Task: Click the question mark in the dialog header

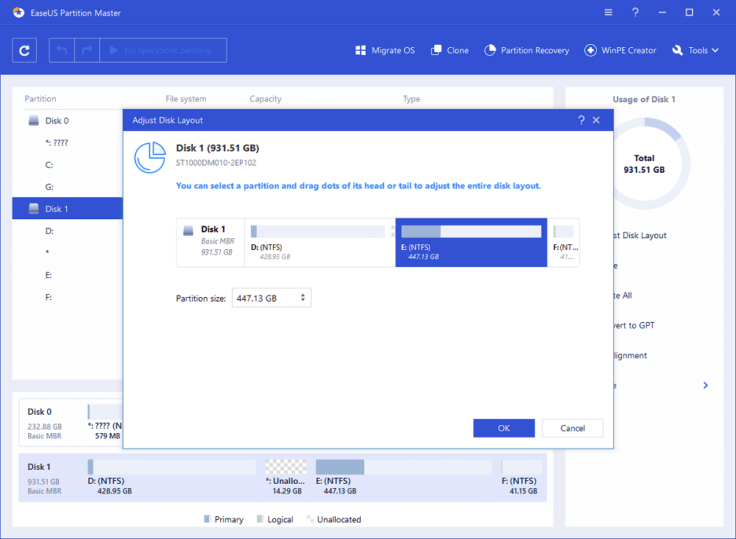Action: click(581, 120)
